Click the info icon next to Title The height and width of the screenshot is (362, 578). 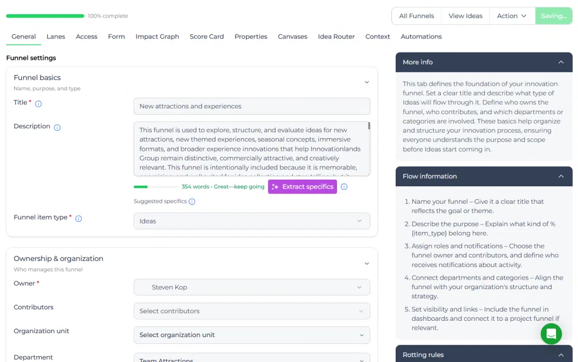point(38,103)
